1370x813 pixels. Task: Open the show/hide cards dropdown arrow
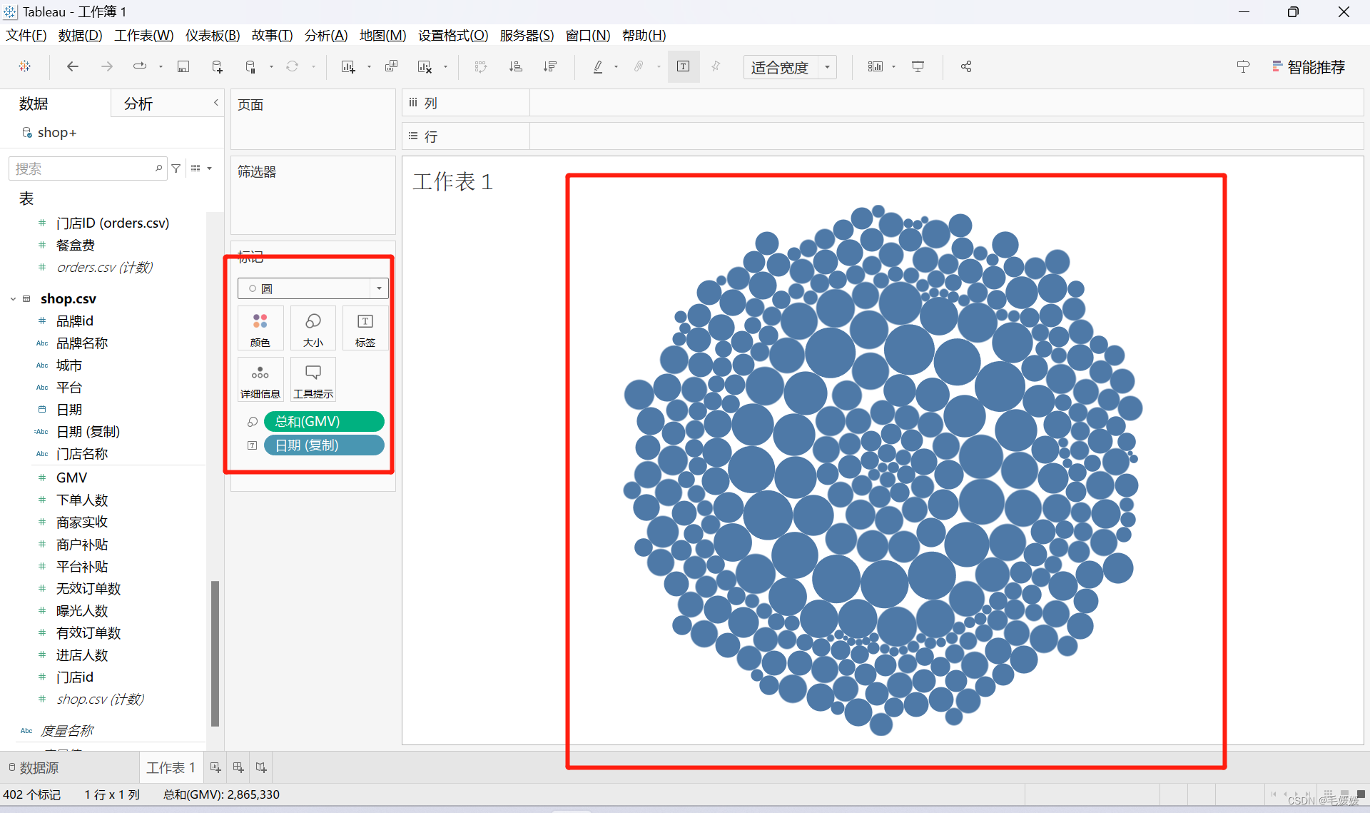tap(893, 67)
